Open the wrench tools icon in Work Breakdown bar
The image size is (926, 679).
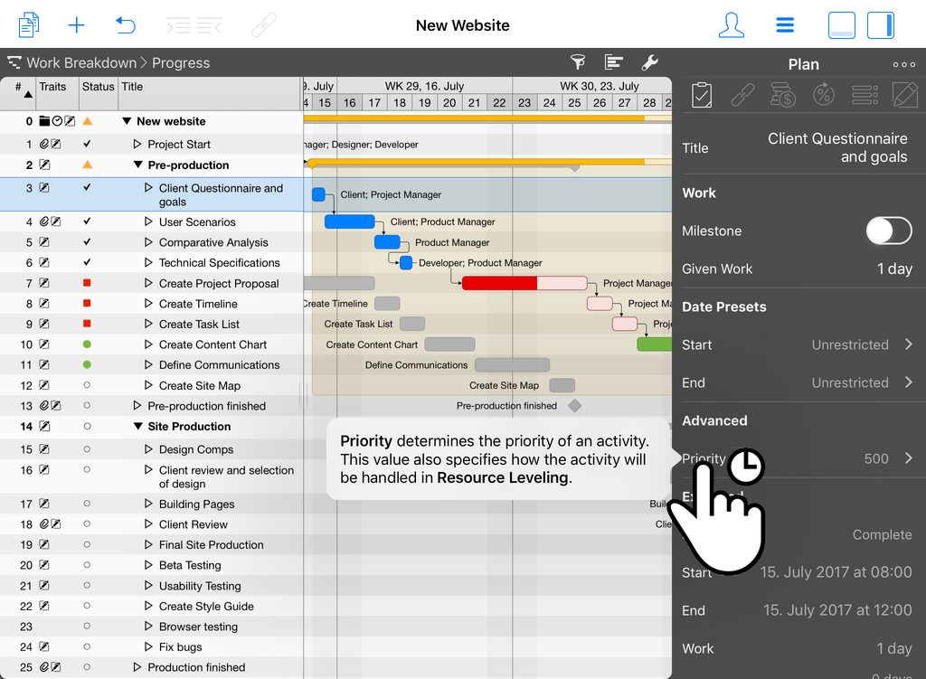tap(650, 63)
